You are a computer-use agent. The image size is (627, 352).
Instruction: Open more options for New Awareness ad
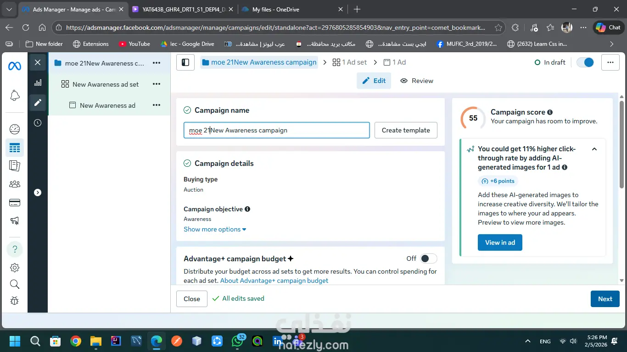click(x=157, y=105)
